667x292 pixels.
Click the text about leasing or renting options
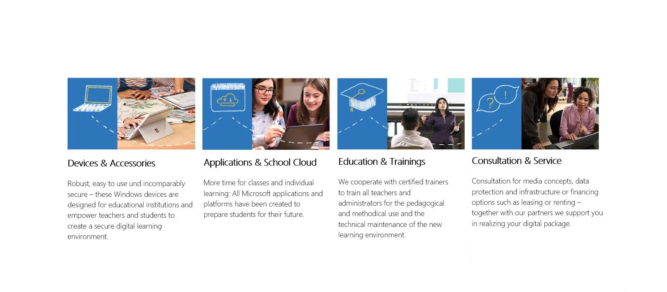click(x=537, y=202)
